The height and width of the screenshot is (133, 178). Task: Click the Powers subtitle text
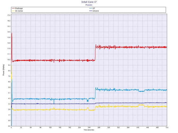pos(89,5)
